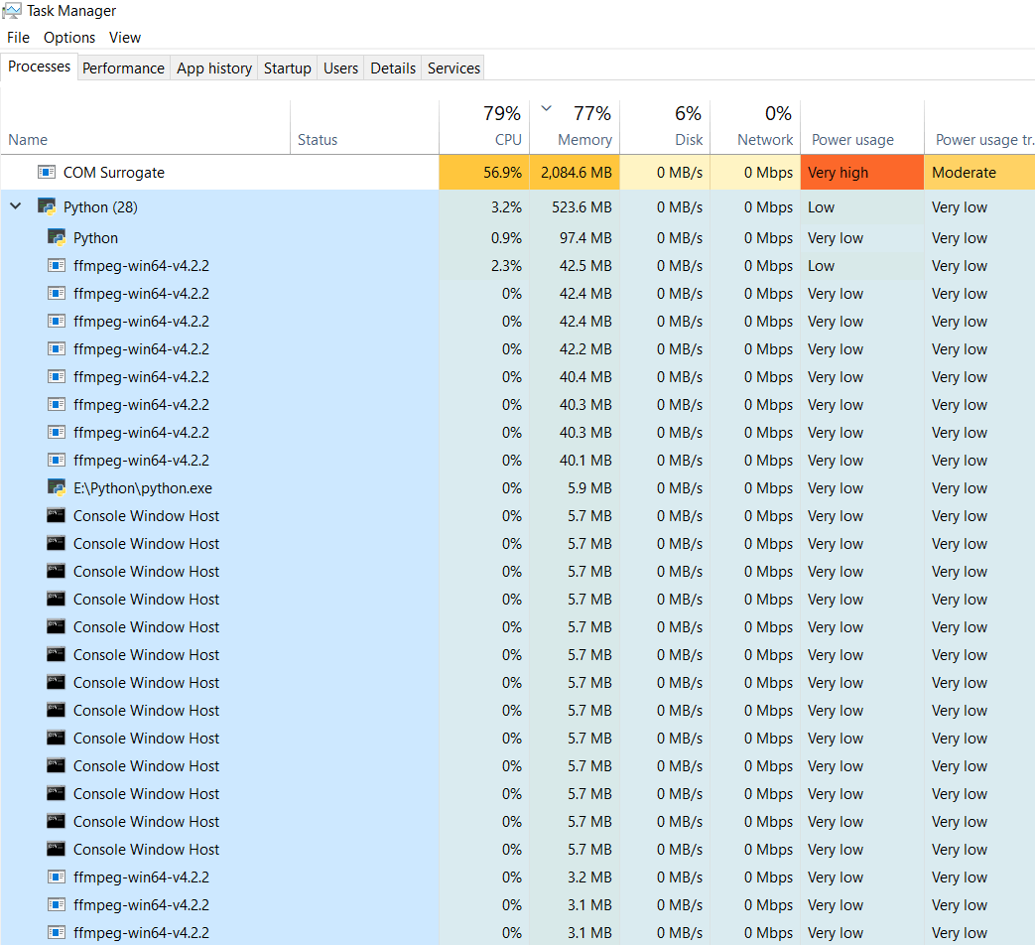Click the 3.2 MB memory value
Image resolution: width=1035 pixels, height=945 pixels.
coord(589,877)
